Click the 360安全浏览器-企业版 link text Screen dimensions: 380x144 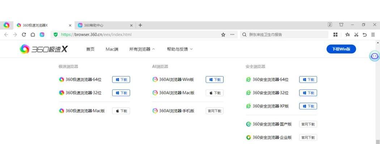click(x=272, y=138)
